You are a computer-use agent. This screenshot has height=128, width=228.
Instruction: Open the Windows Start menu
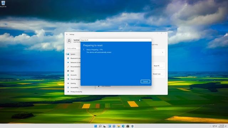click(x=95, y=126)
